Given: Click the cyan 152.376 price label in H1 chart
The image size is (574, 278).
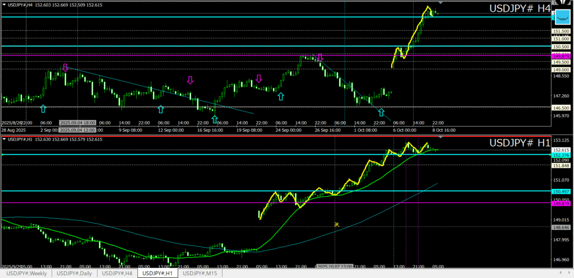Looking at the screenshot, I should click(x=562, y=155).
